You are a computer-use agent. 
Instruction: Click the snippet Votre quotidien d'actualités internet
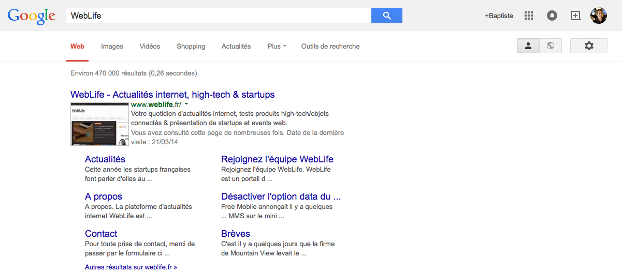(230, 118)
